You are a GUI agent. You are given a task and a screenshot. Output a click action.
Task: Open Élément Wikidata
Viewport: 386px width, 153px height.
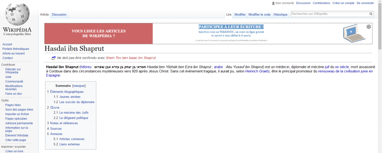(x=17, y=135)
